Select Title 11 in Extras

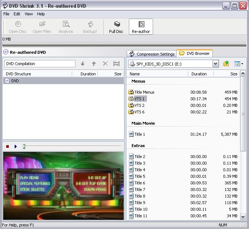[x=138, y=216]
